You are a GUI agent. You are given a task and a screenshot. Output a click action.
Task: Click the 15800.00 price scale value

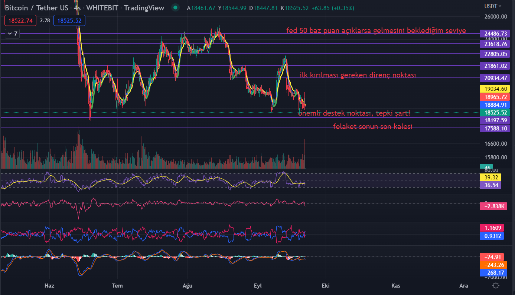pos(496,157)
